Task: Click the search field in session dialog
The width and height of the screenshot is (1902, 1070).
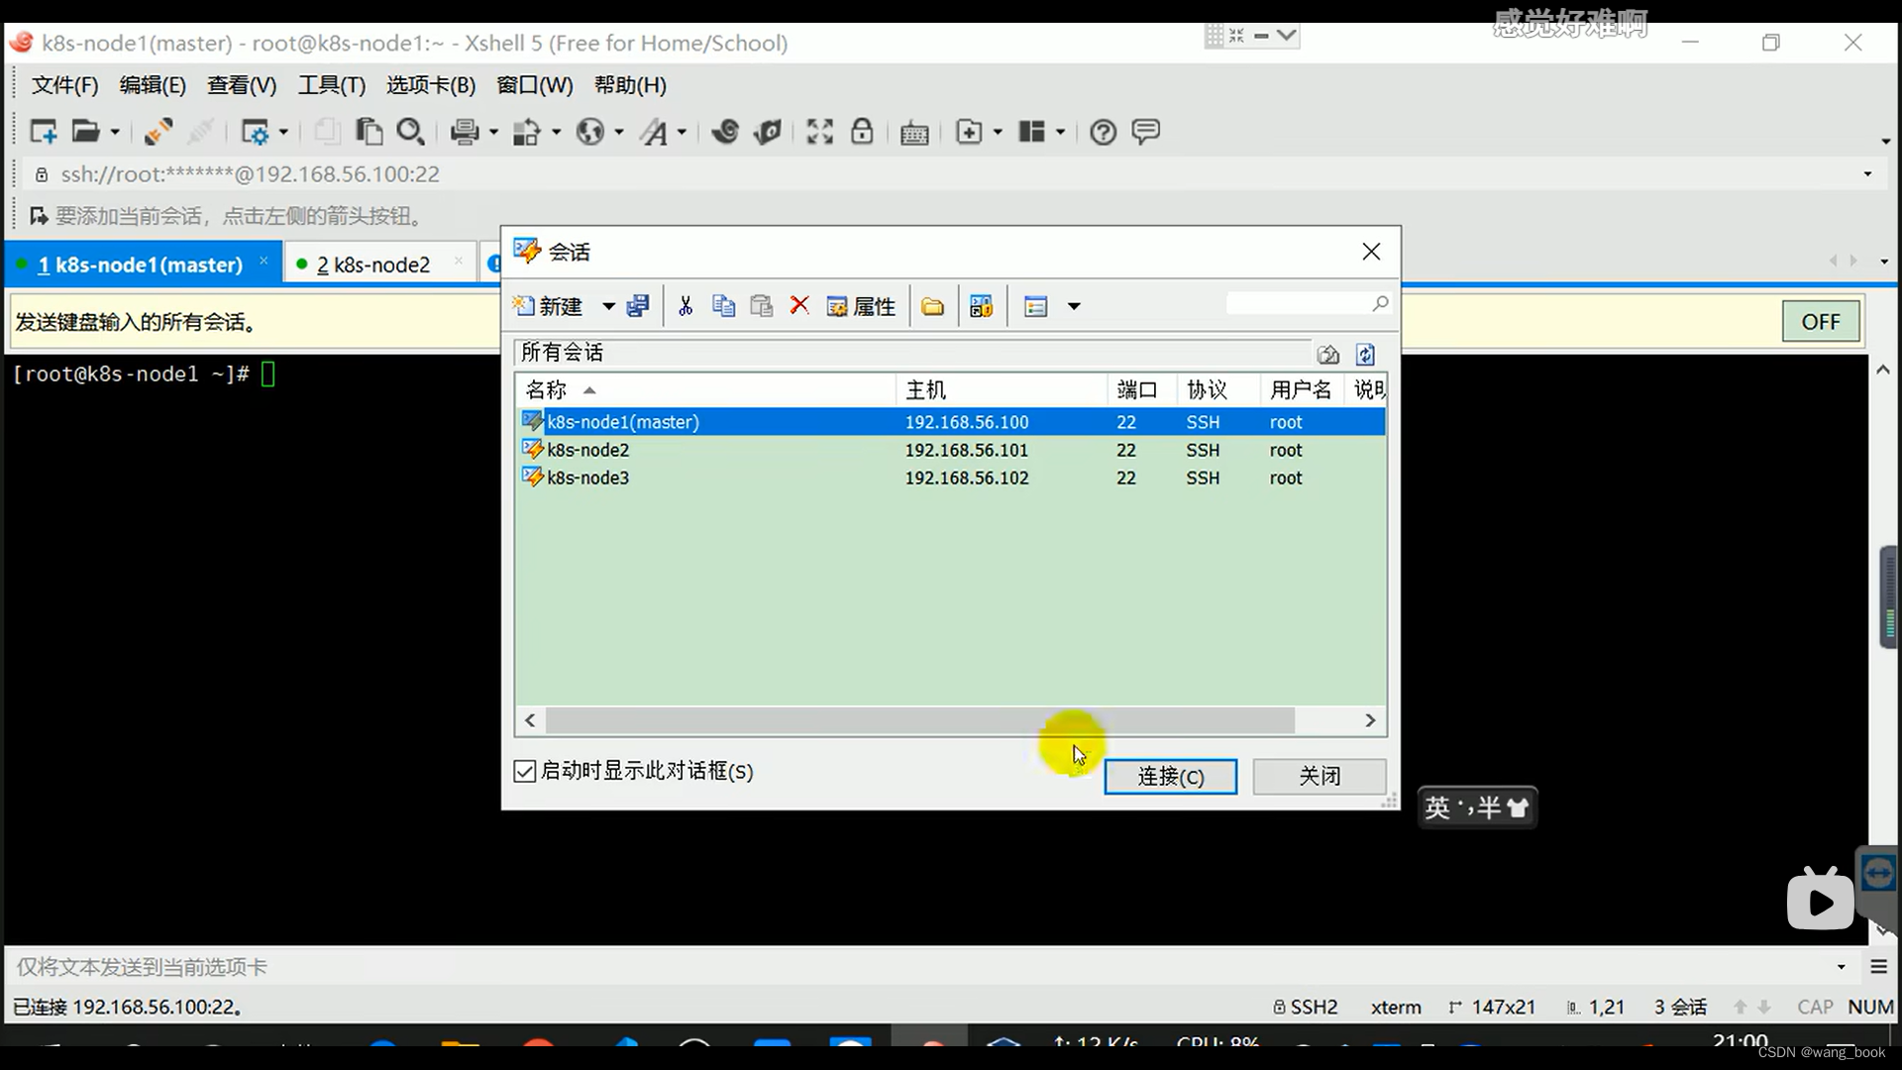Action: point(1308,304)
